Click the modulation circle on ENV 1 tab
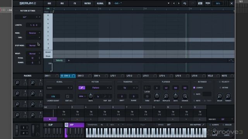The width and height of the screenshot is (248, 139). point(57,76)
